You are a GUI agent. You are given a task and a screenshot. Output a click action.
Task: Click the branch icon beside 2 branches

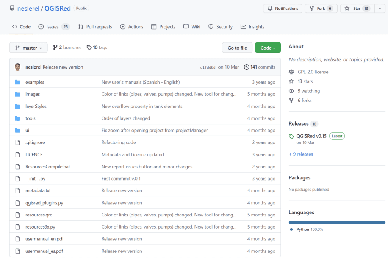[x=55, y=48]
